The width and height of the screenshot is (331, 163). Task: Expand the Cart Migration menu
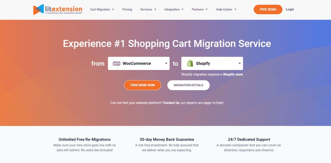click(102, 9)
